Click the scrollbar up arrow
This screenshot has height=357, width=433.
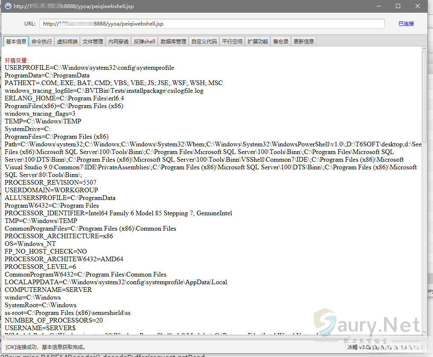click(424, 50)
